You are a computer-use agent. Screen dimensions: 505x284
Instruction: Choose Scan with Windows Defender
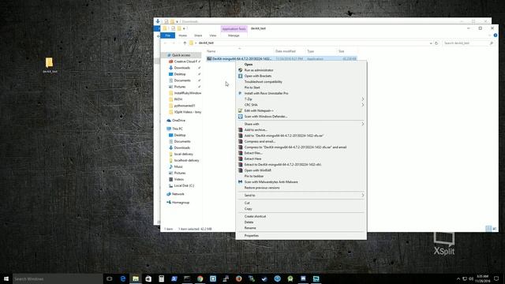266,117
